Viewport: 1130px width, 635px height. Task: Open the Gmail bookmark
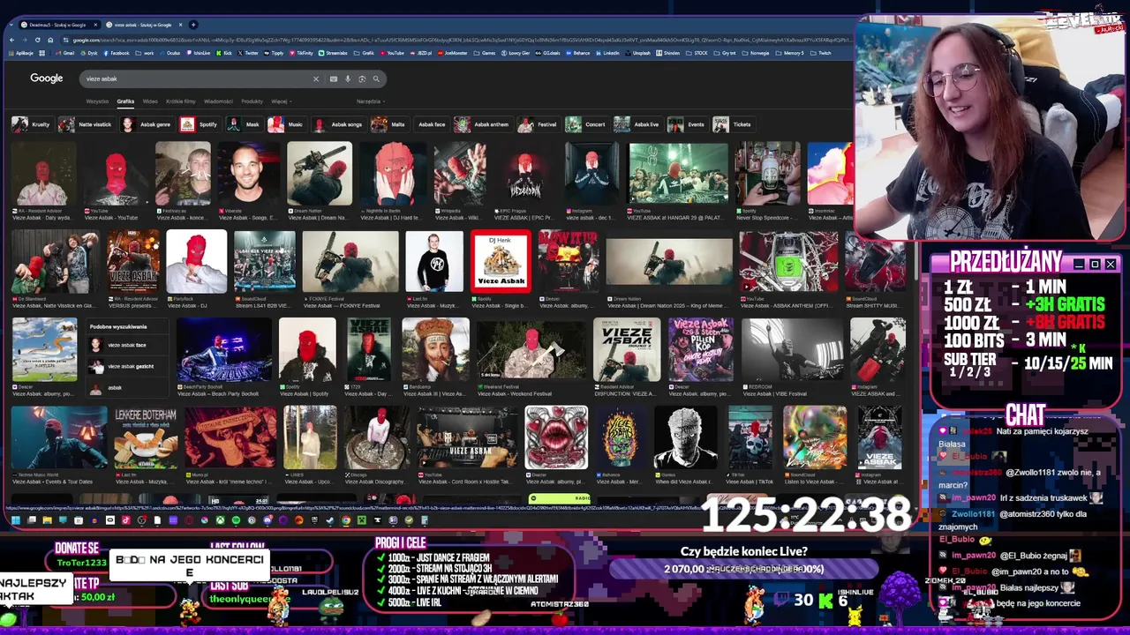(64, 53)
